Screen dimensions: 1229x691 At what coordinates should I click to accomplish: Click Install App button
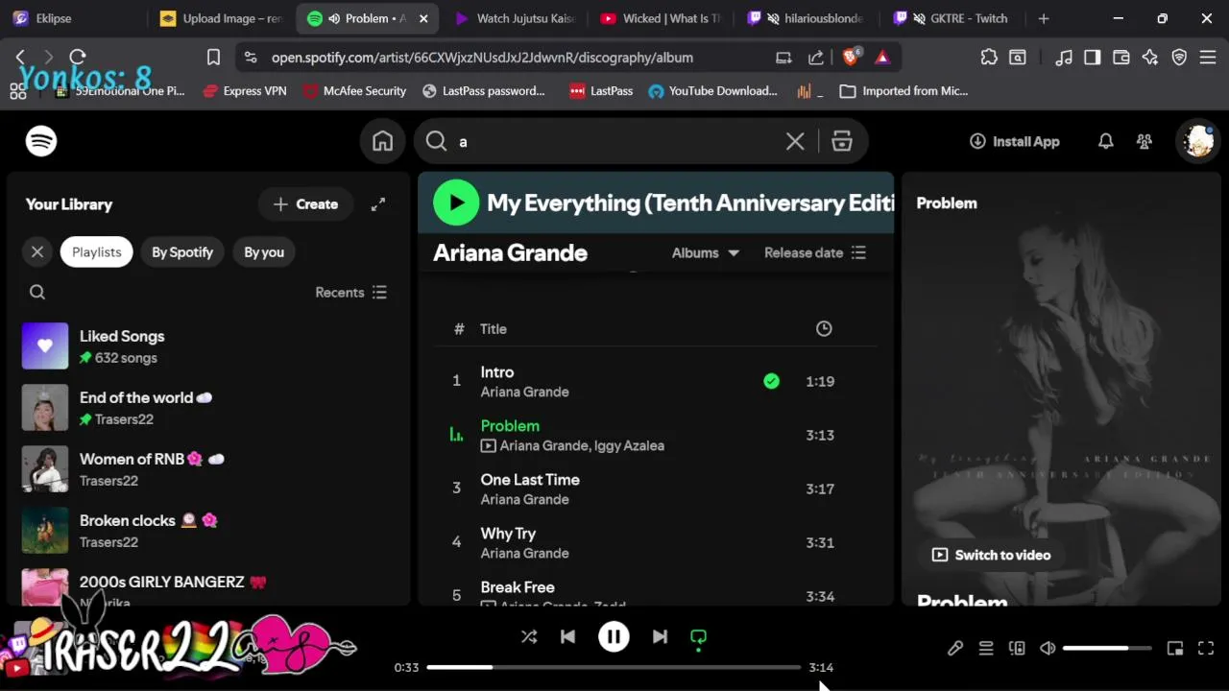[1015, 141]
